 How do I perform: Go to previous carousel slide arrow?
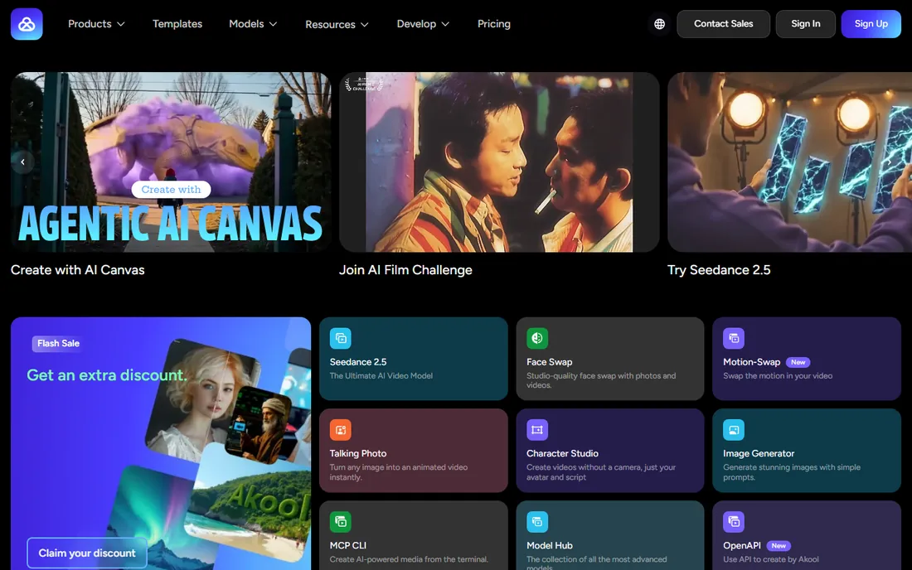22,162
